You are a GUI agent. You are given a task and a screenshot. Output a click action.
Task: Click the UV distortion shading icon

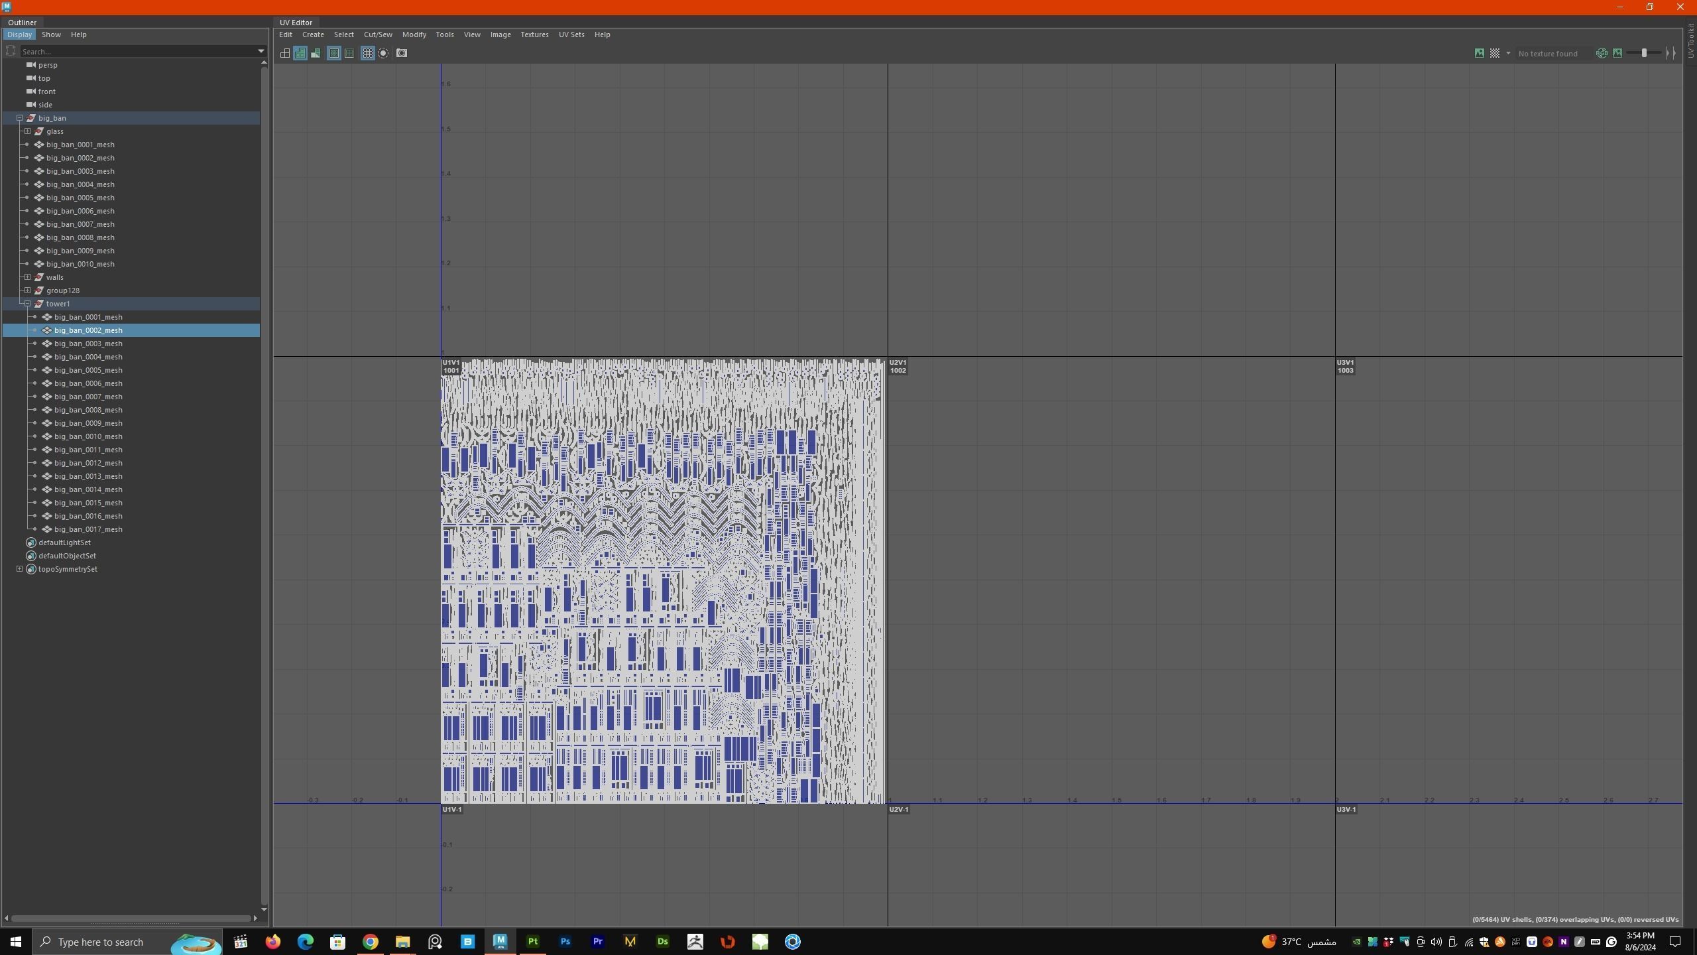tap(316, 53)
